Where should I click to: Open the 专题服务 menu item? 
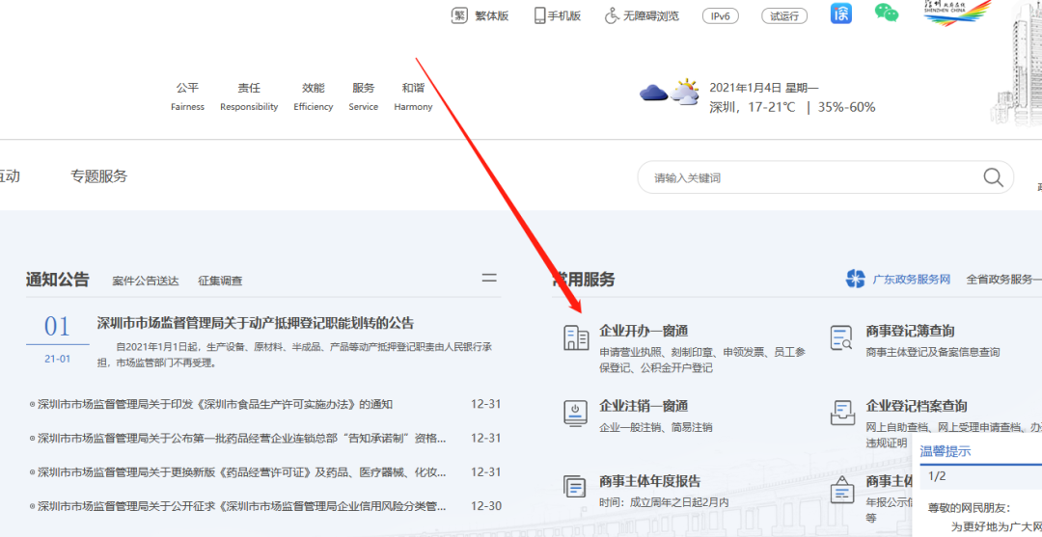99,176
